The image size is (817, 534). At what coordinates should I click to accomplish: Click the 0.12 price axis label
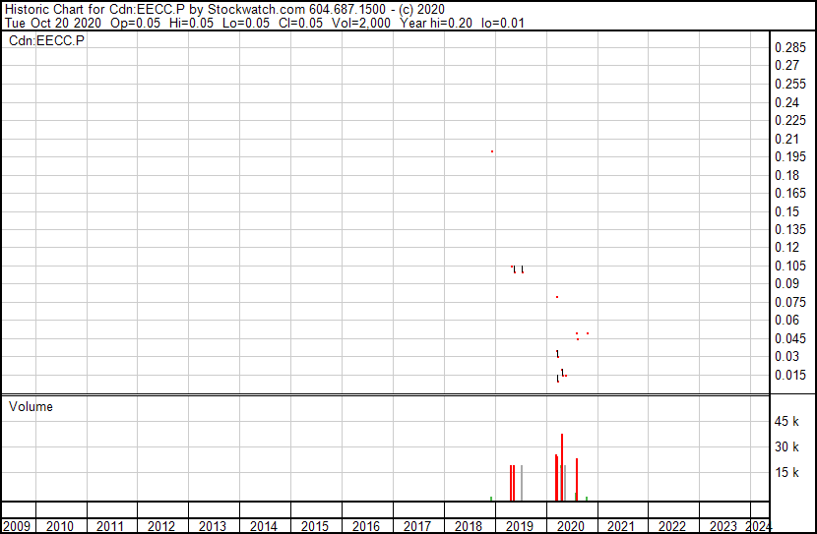click(x=786, y=247)
